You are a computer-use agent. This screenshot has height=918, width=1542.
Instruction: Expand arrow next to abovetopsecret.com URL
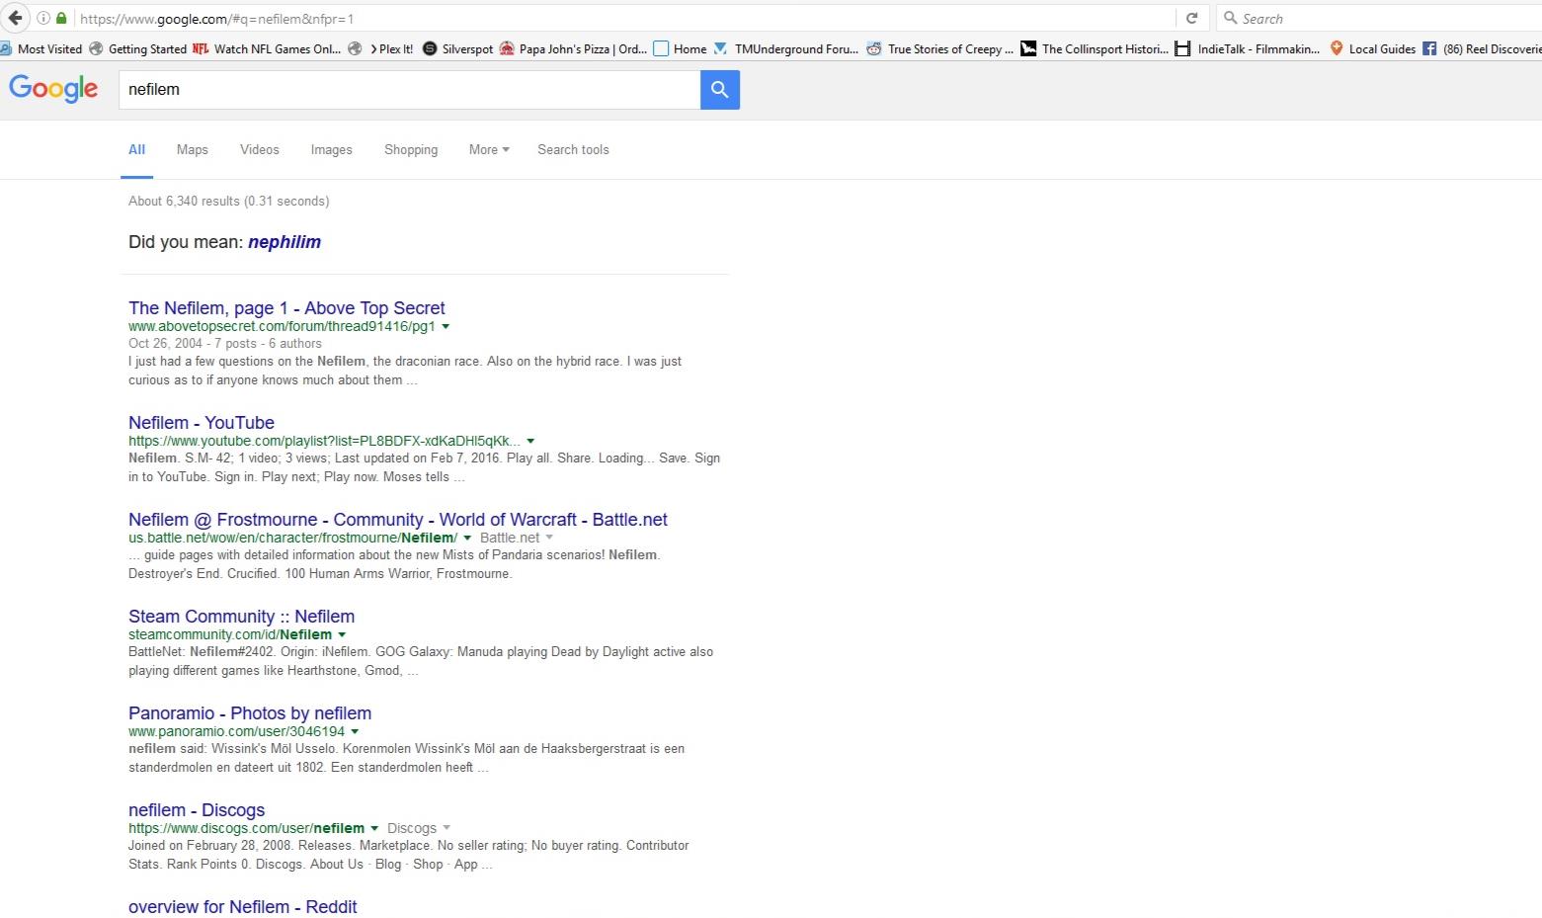pos(446,326)
